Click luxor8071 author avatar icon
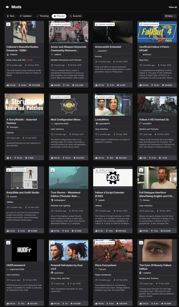 [140, 123]
